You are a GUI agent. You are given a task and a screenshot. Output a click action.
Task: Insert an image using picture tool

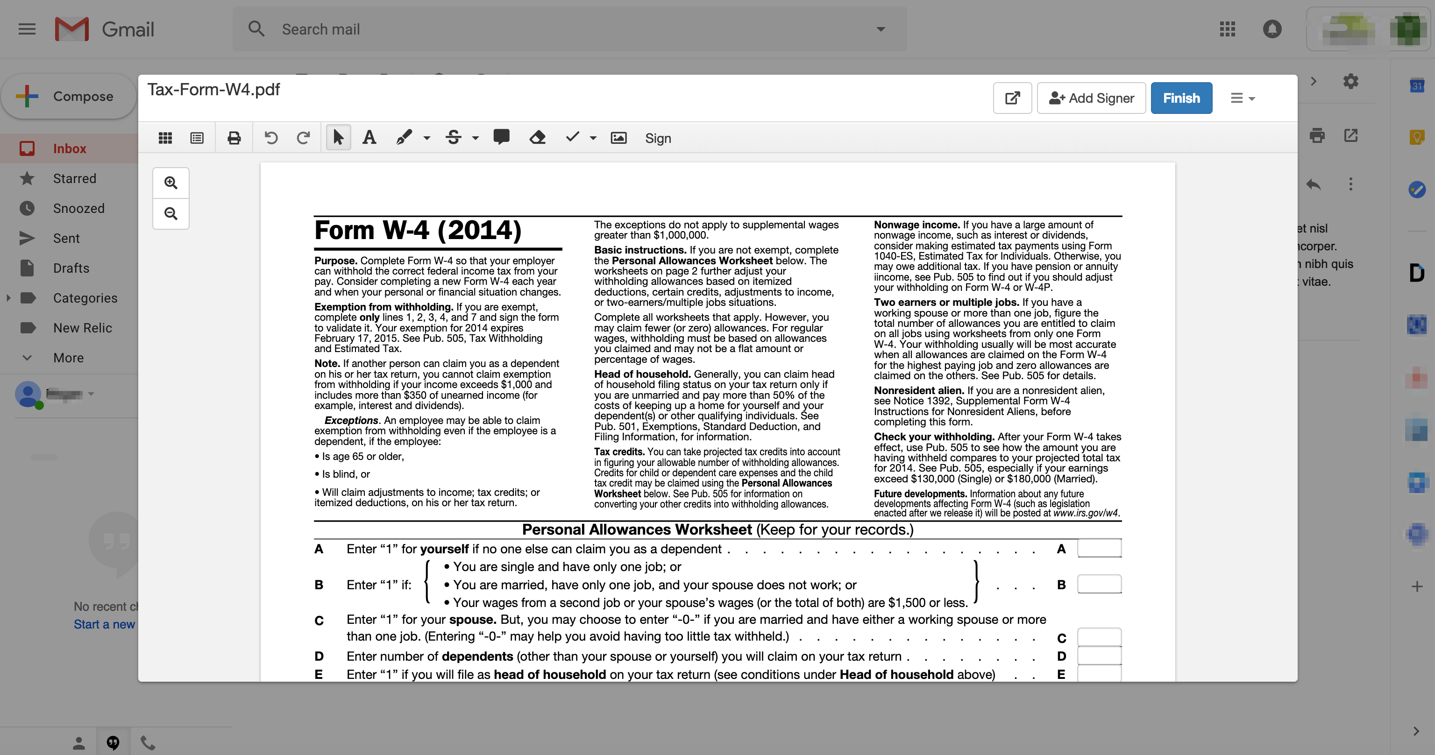point(618,138)
